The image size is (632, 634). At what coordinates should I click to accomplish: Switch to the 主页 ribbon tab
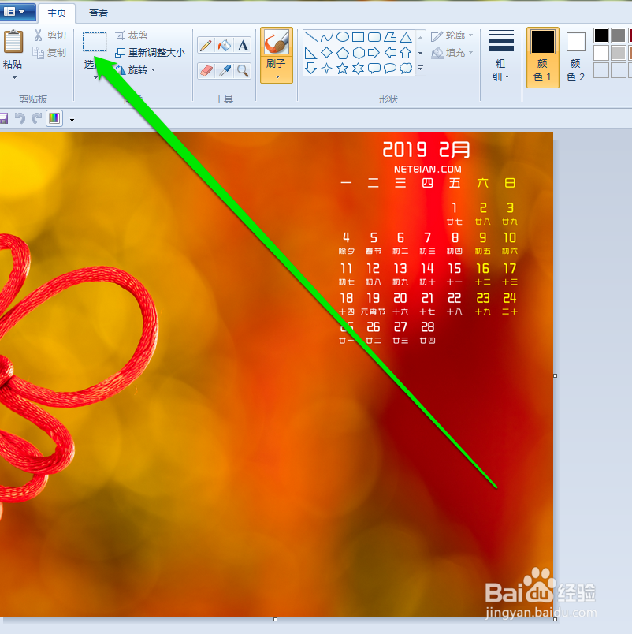[57, 13]
